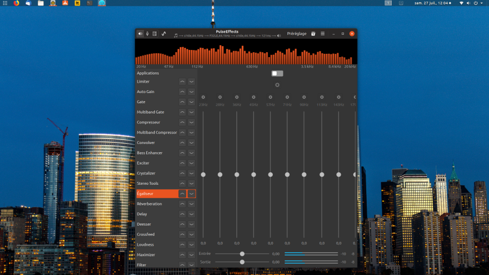
Task: Click the spectrum analyzer display
Action: pyautogui.click(x=246, y=52)
